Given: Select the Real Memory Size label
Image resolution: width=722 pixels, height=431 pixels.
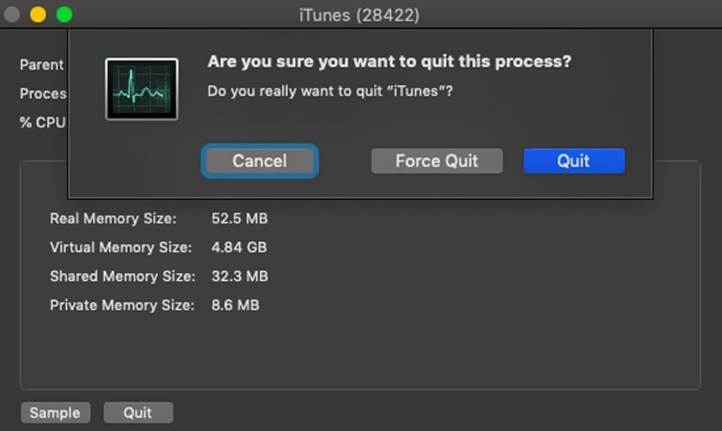Looking at the screenshot, I should coord(113,219).
